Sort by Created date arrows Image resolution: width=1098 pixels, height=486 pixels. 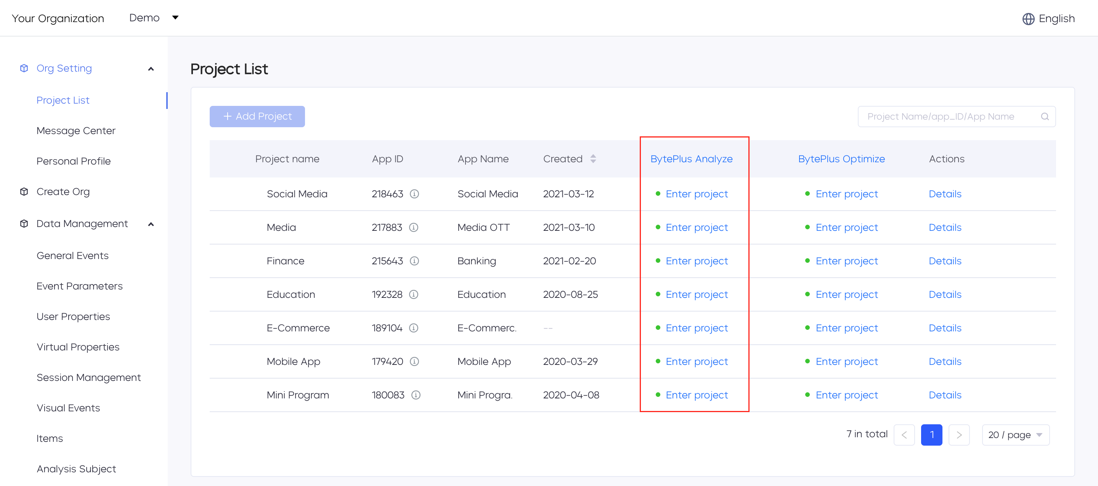pyautogui.click(x=593, y=159)
